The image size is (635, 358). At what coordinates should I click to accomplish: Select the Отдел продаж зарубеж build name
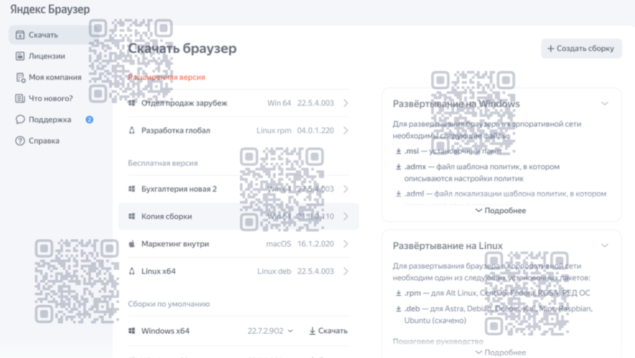[x=184, y=103]
